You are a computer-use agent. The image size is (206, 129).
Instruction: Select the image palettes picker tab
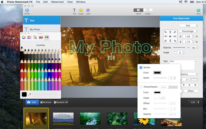41,37
